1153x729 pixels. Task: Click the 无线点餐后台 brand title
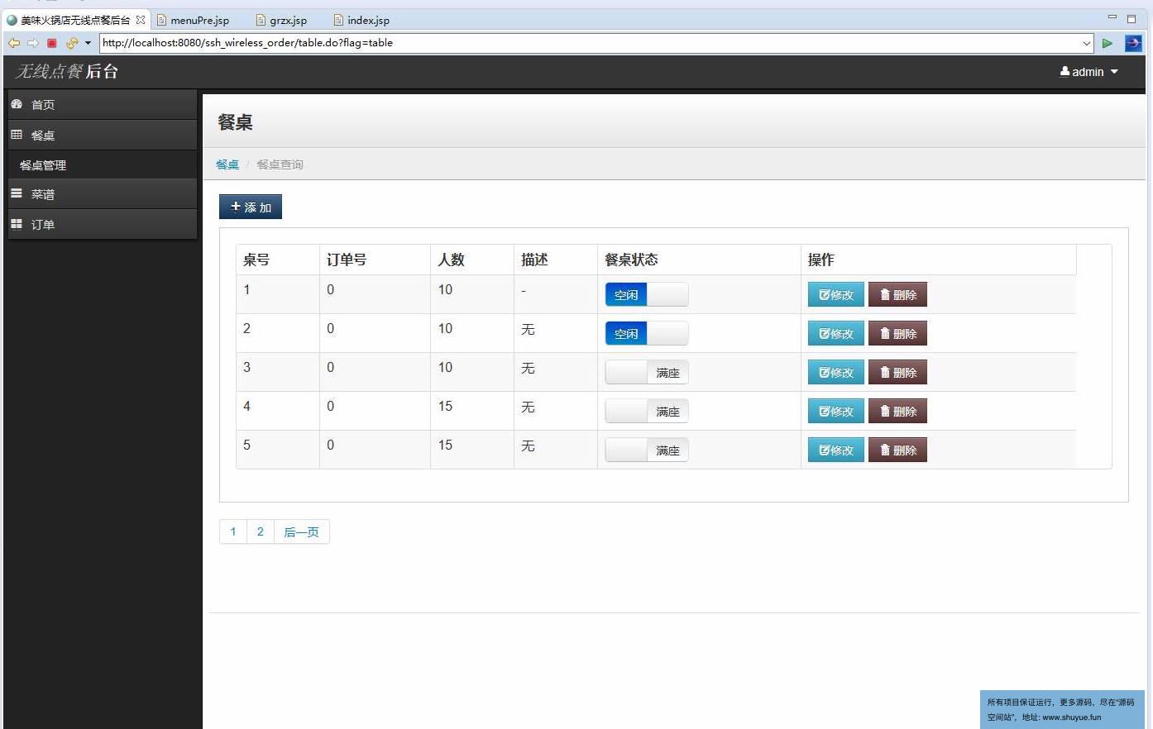click(67, 72)
